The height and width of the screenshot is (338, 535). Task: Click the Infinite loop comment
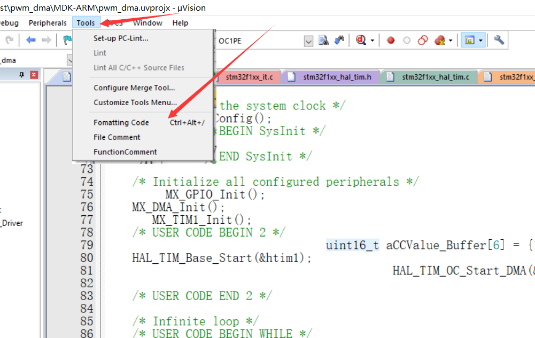pyautogui.click(x=196, y=321)
